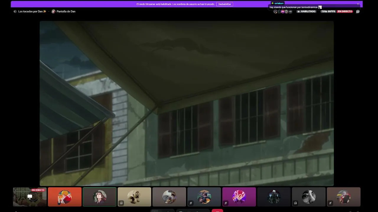Click the channel name Los tocados por Dan

coord(32,11)
